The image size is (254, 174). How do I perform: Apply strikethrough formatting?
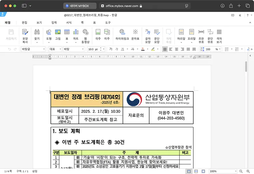132,49
